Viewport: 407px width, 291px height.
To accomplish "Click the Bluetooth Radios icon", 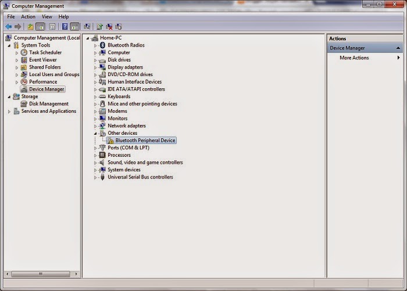I will 102,45.
